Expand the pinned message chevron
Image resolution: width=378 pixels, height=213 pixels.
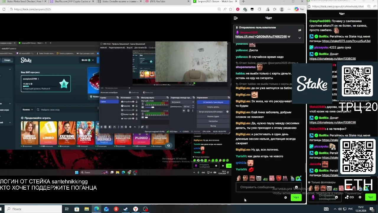[299, 38]
